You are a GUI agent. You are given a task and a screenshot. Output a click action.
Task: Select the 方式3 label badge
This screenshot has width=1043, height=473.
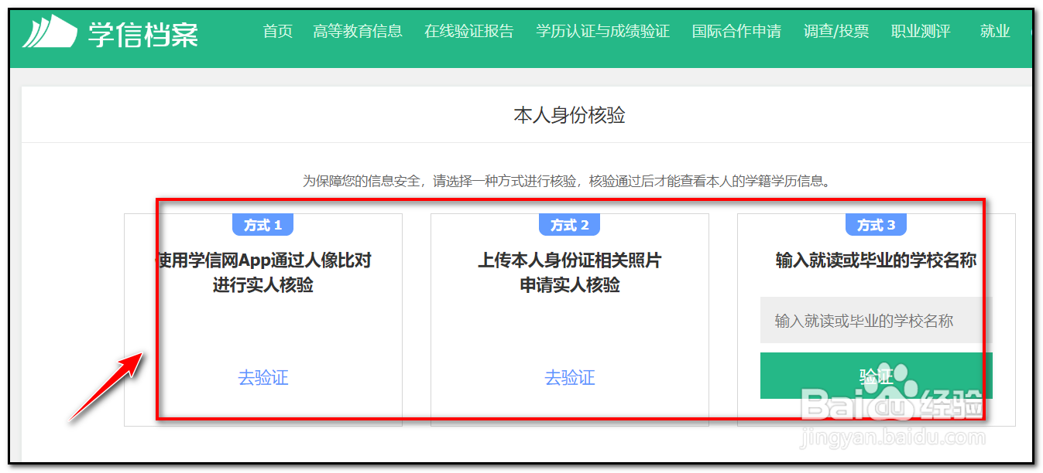[x=875, y=224]
